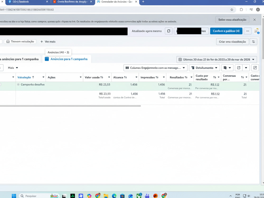Sort by the Resultados column header
The width and height of the screenshot is (264, 198).
[178, 77]
